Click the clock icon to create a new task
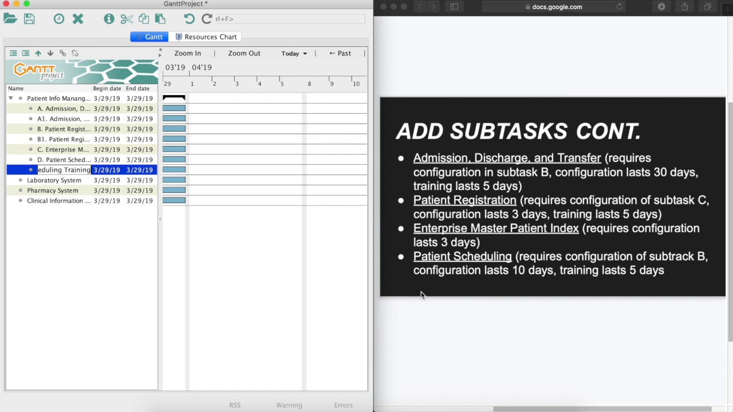Screen dimensions: 733x412 pos(59,19)
